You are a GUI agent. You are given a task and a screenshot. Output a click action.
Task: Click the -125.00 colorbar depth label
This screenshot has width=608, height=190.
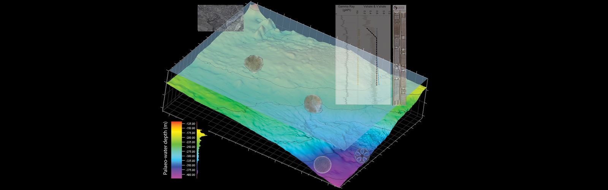(x=190, y=124)
